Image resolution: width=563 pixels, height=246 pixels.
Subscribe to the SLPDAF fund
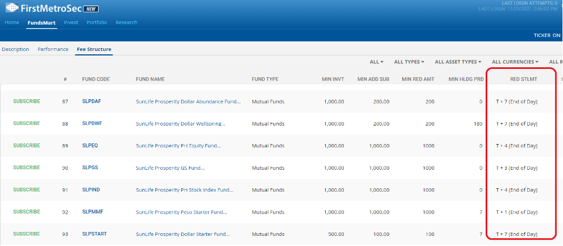[26, 101]
